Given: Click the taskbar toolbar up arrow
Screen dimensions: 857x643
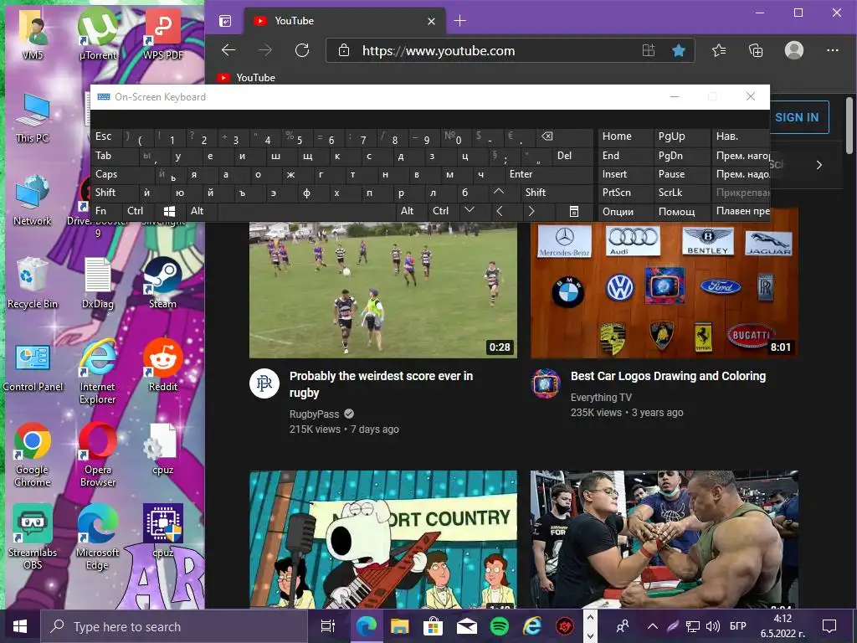Looking at the screenshot, I should [x=590, y=617].
